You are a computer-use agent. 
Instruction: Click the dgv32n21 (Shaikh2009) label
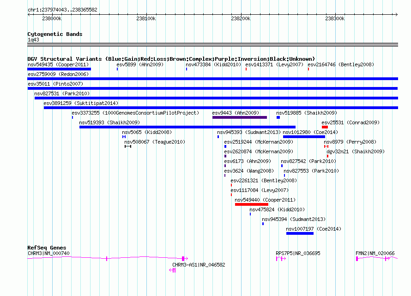pos(356,151)
